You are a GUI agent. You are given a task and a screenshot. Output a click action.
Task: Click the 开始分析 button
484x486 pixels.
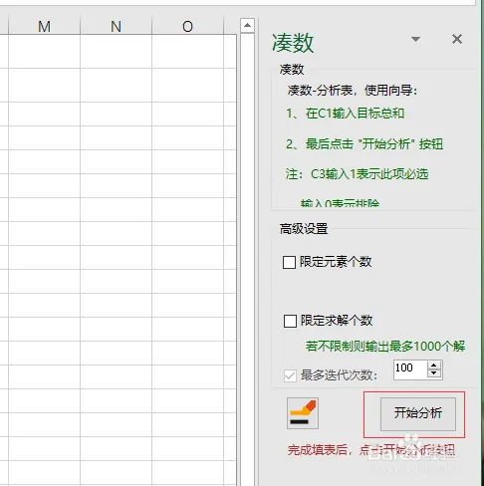click(x=418, y=414)
